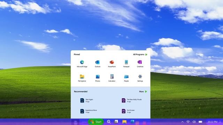
Task: Open Microsoft Edge from the pinned apps
Action: (82, 64)
